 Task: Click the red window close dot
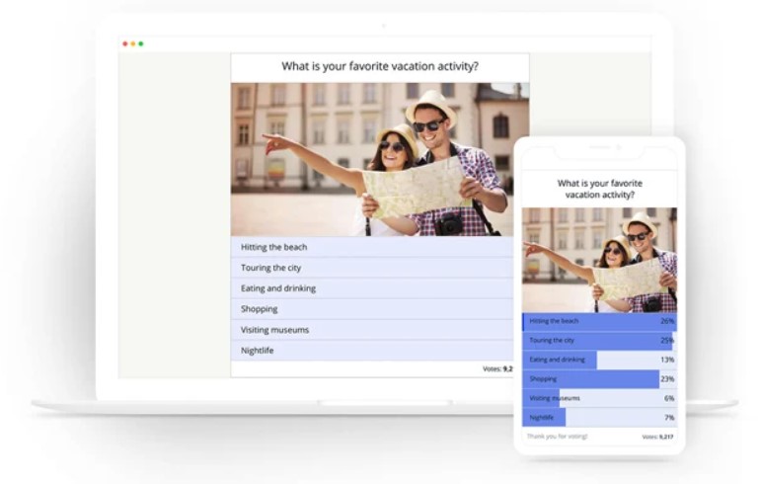[x=124, y=43]
